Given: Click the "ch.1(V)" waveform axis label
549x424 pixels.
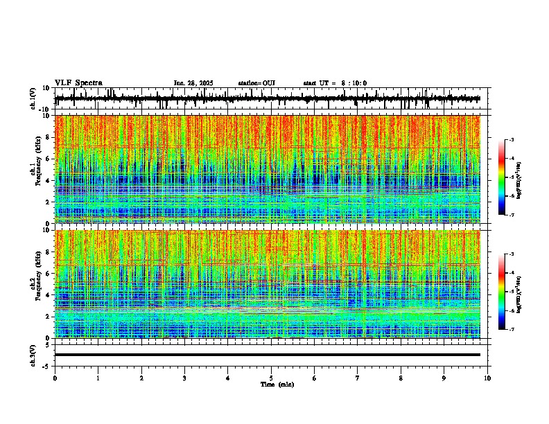Looking at the screenshot, I should (33, 98).
